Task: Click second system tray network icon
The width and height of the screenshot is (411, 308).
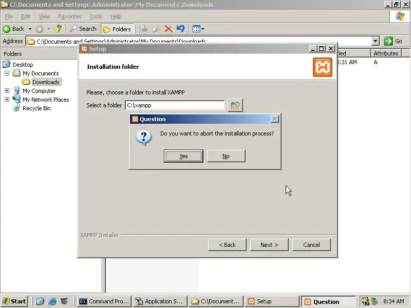Action: tap(375, 301)
